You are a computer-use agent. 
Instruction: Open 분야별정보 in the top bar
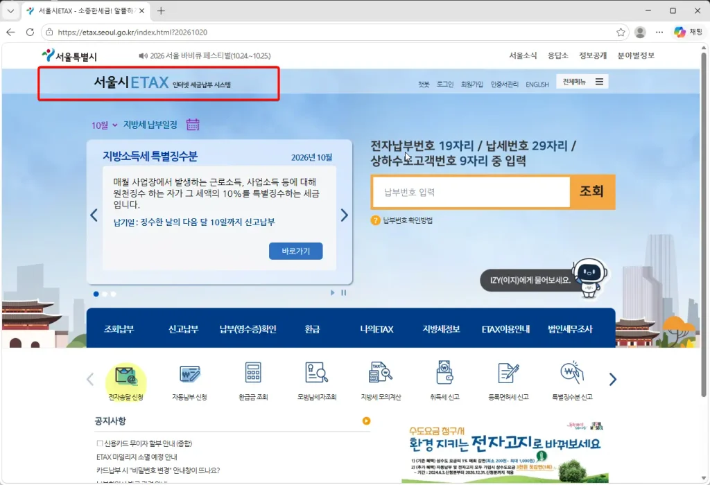coord(636,55)
